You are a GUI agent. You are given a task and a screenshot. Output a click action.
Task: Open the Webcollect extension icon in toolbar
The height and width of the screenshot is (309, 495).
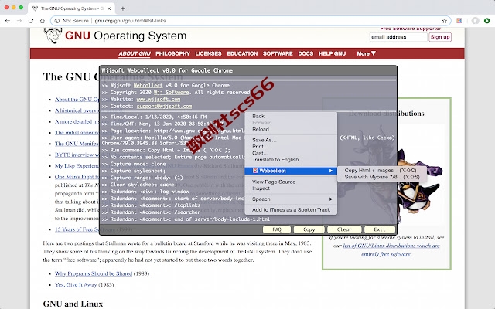pyautogui.click(x=459, y=21)
